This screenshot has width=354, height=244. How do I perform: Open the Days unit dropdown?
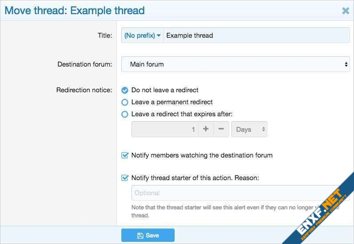(249, 129)
